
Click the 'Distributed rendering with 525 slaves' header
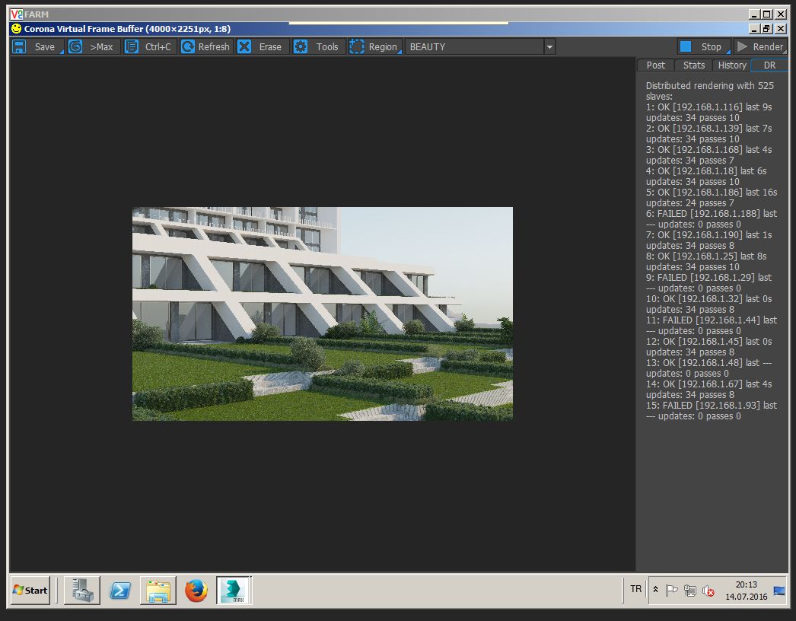coord(710,91)
